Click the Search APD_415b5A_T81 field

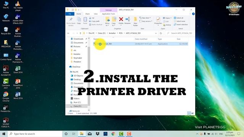[x=180, y=33]
